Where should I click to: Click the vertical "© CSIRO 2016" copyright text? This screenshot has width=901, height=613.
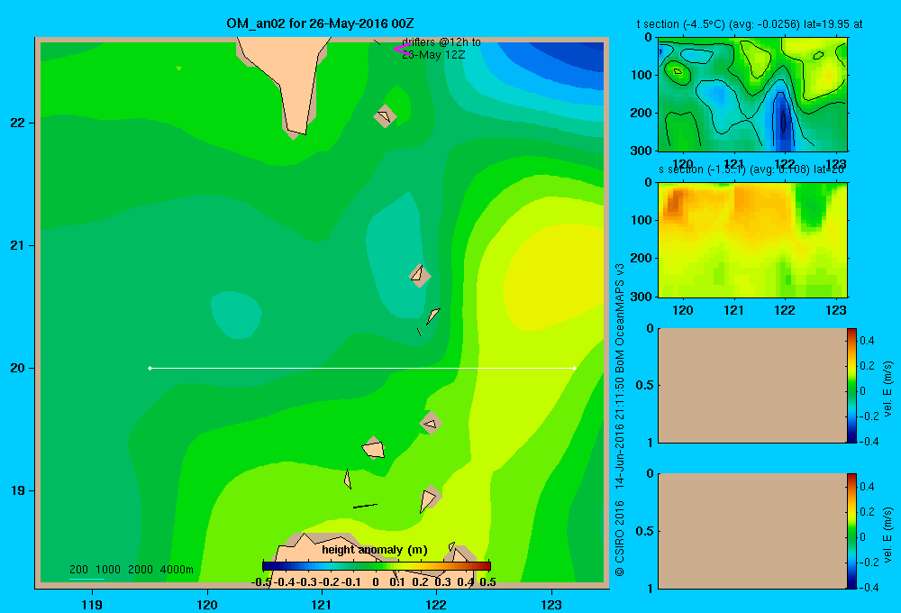point(620,538)
